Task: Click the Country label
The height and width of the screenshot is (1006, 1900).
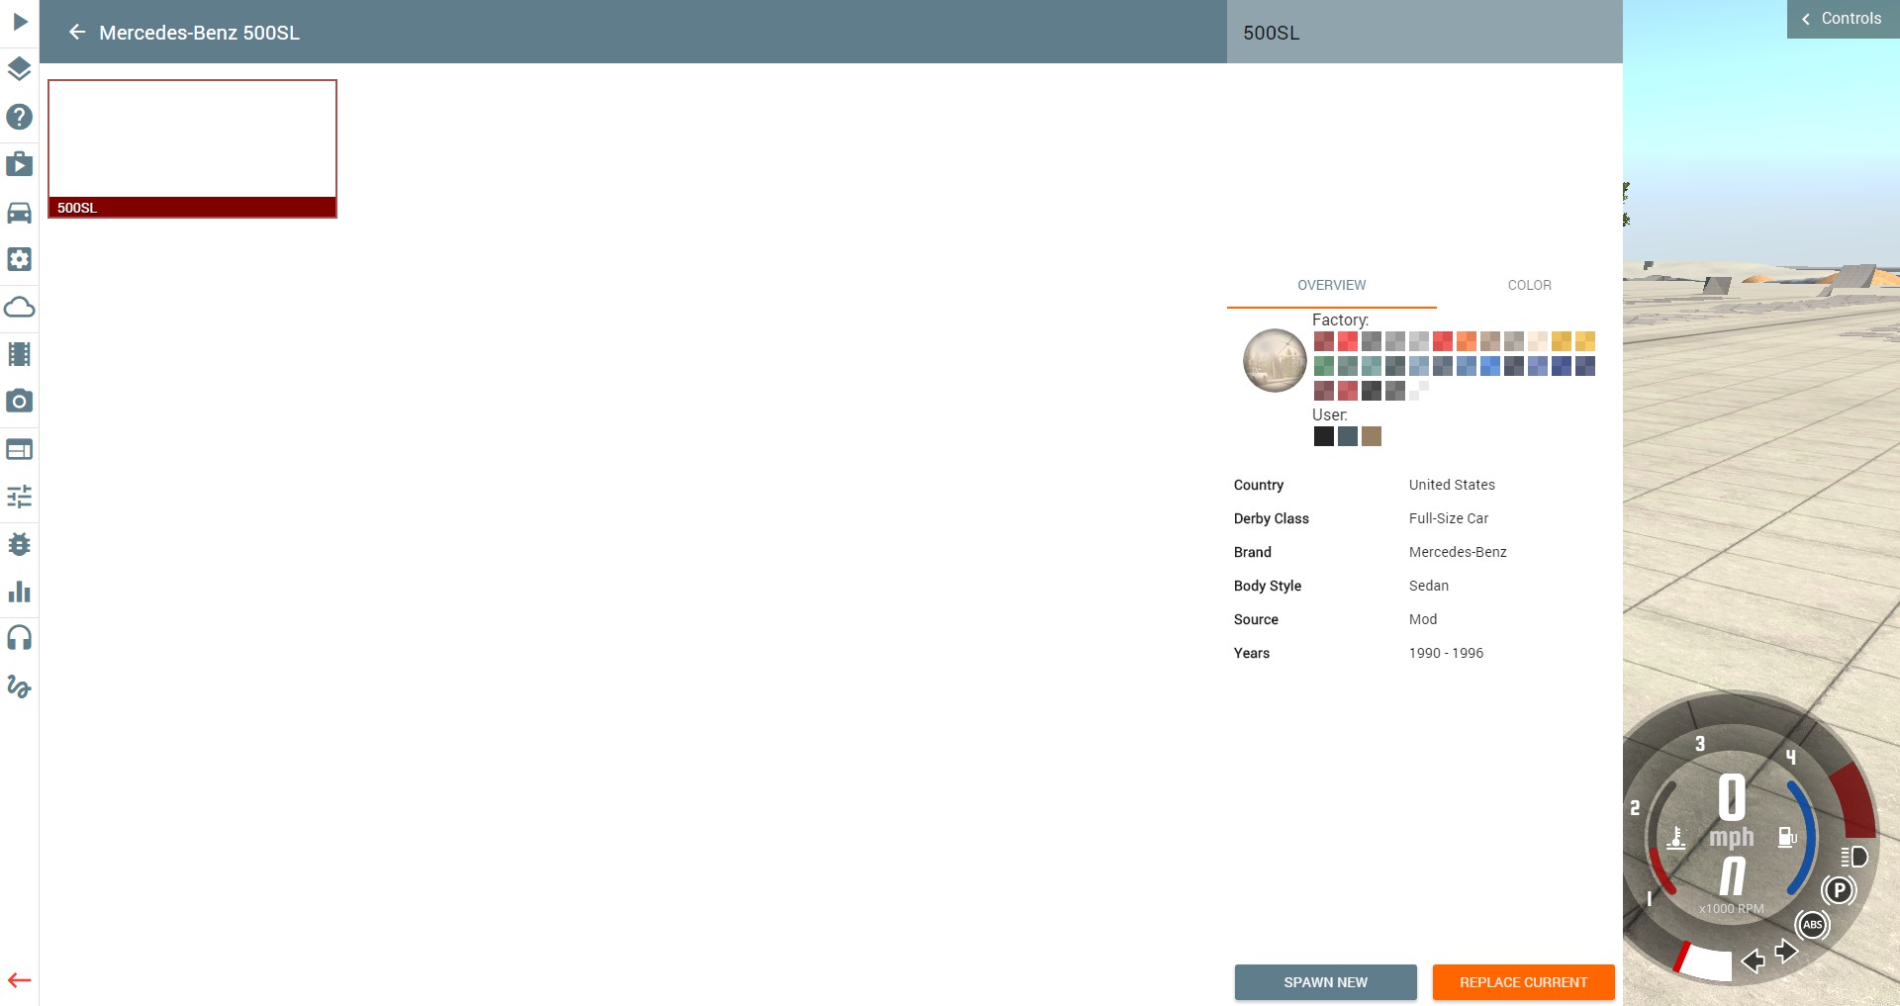Action: pos(1259,485)
